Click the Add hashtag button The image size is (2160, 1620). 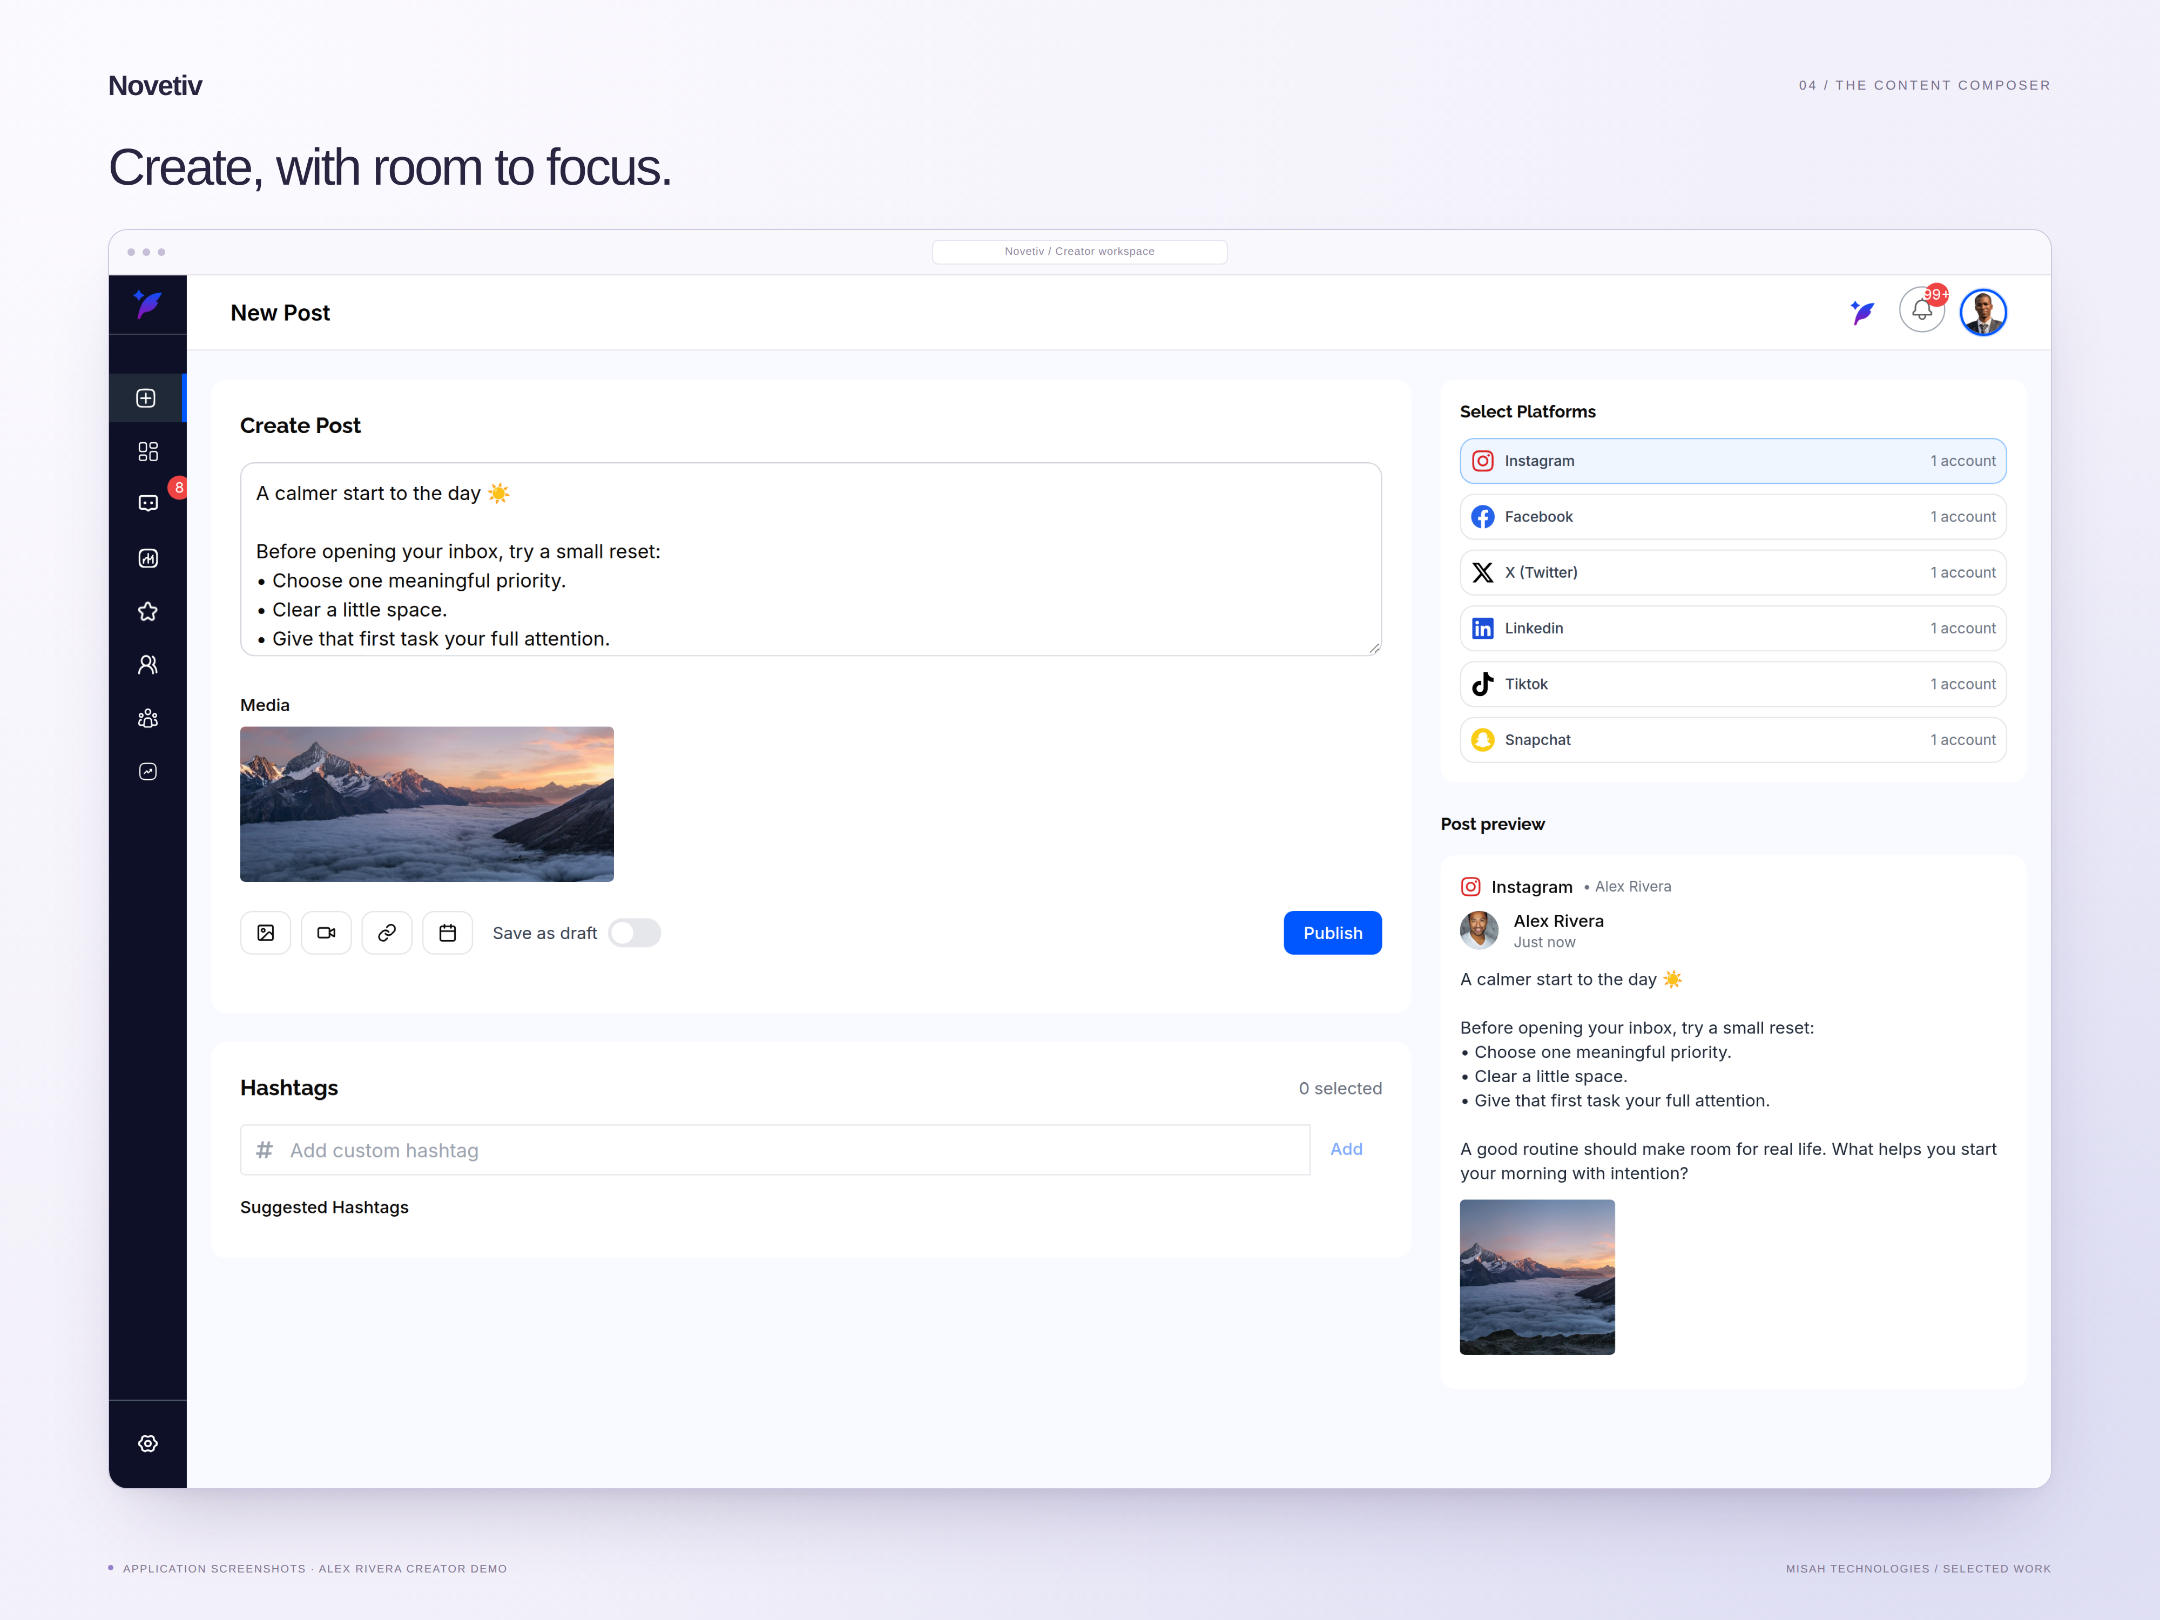click(1346, 1149)
